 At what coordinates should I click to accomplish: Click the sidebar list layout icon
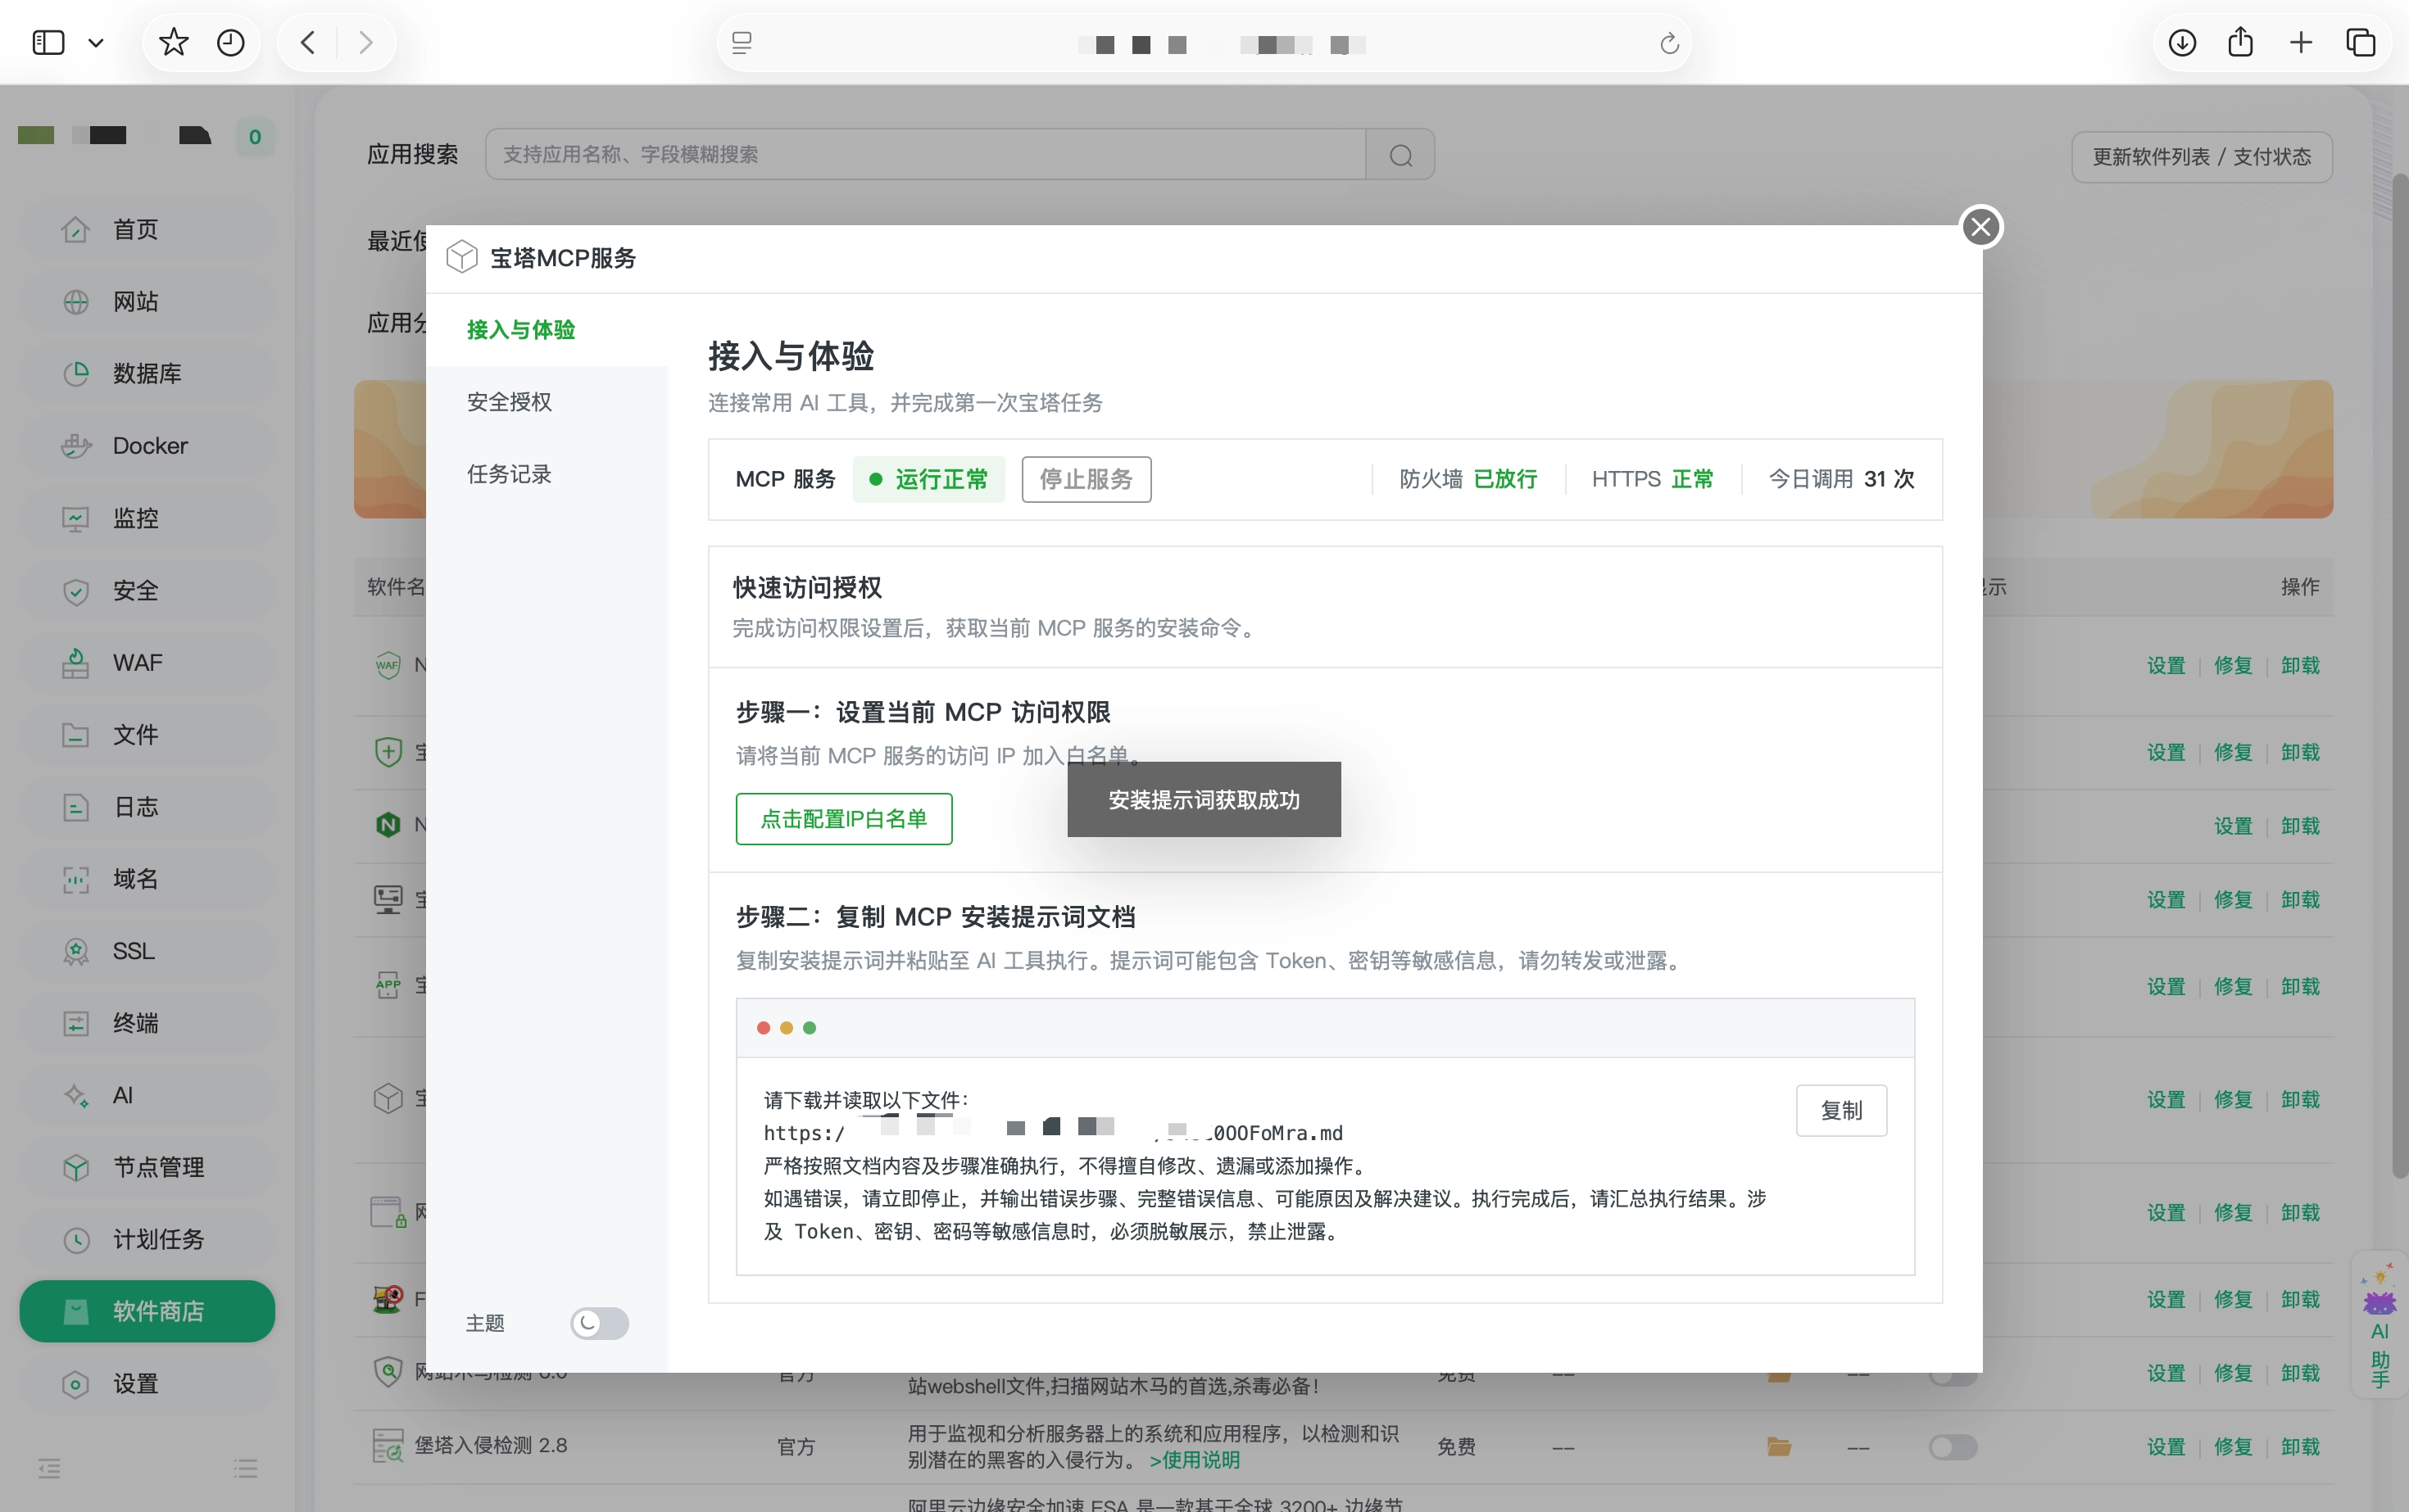tap(246, 1468)
